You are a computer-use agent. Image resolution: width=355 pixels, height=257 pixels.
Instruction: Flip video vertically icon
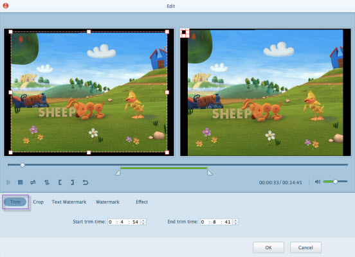(x=47, y=182)
